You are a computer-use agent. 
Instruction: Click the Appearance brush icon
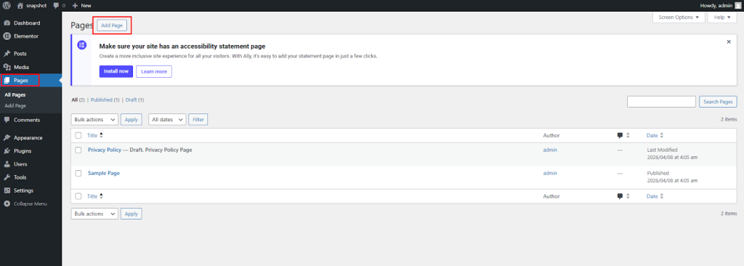click(x=7, y=138)
